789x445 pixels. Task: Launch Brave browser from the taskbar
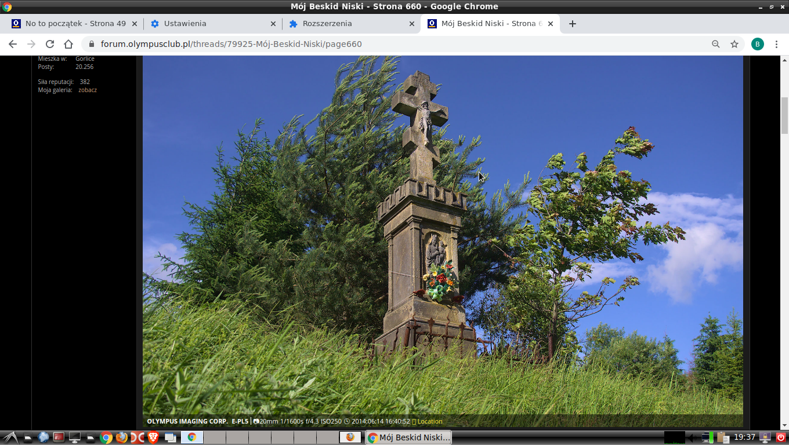[x=153, y=437]
